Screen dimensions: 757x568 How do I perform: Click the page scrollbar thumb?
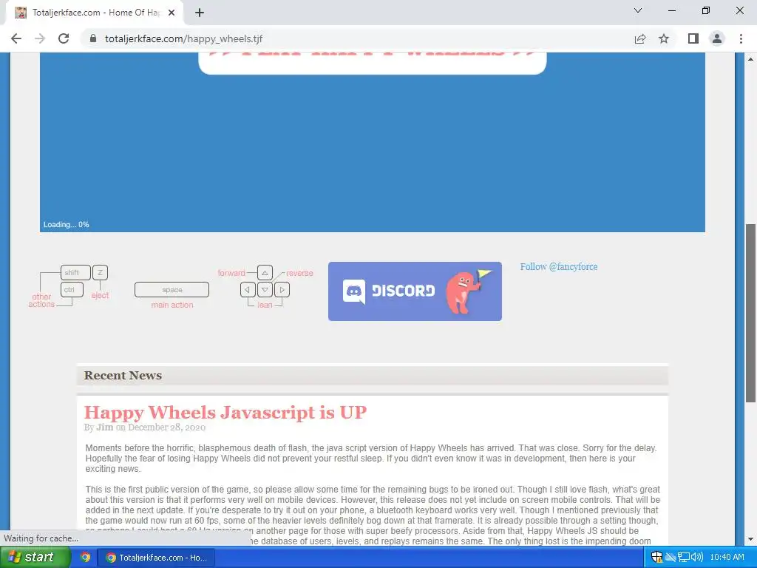pos(750,313)
